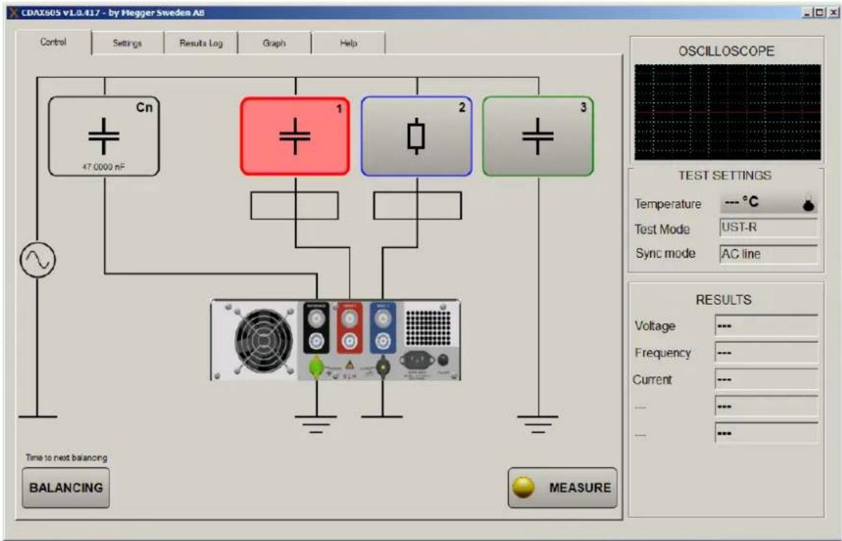Click the empty box under channel 2
This screenshot has height=541, width=842.
pyautogui.click(x=417, y=206)
